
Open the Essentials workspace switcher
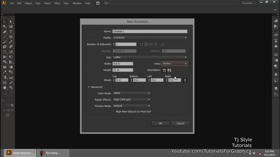[x=248, y=3]
